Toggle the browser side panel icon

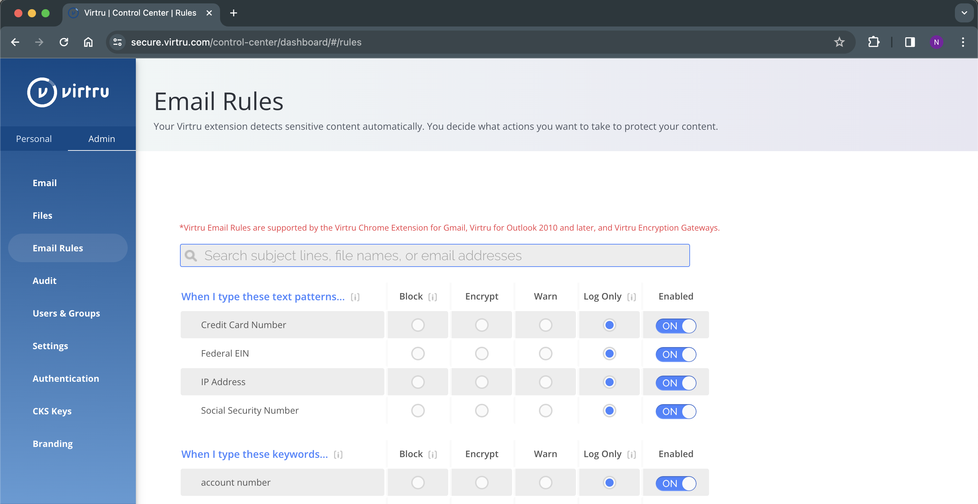click(910, 42)
